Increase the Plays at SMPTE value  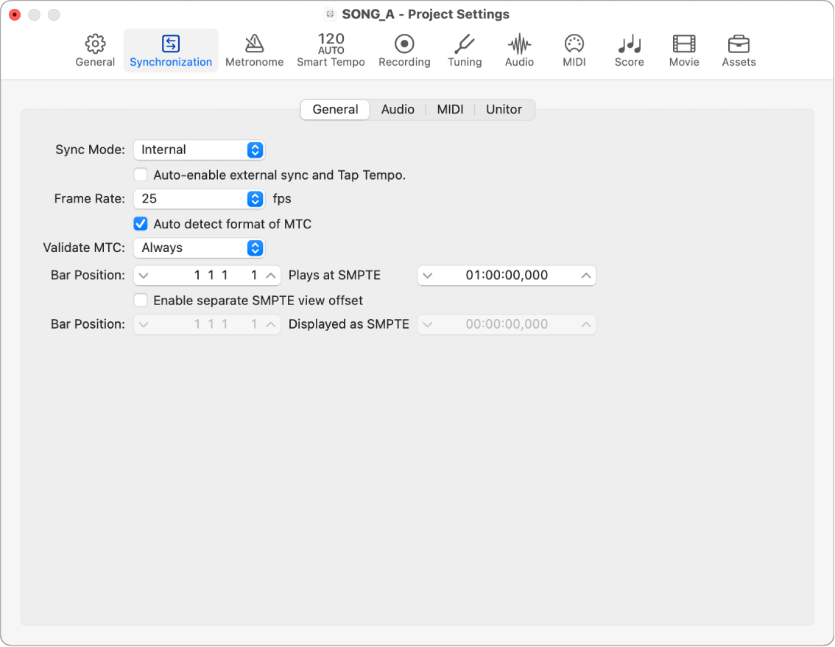(586, 276)
